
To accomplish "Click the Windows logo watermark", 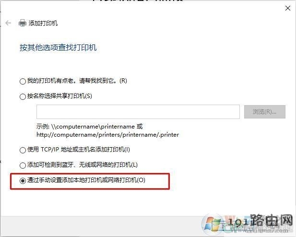I will click(x=213, y=223).
